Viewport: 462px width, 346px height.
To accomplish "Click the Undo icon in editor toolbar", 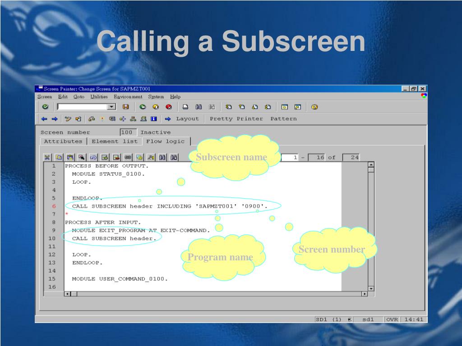I will pyautogui.click(x=93, y=157).
